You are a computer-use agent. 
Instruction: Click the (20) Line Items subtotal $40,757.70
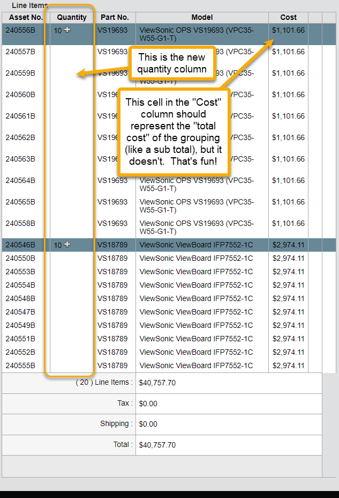click(157, 383)
